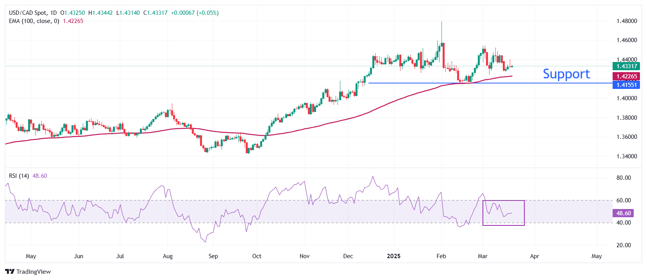Click the May label at the time axis end
Image resolution: width=647 pixels, height=280 pixels.
tap(596, 256)
